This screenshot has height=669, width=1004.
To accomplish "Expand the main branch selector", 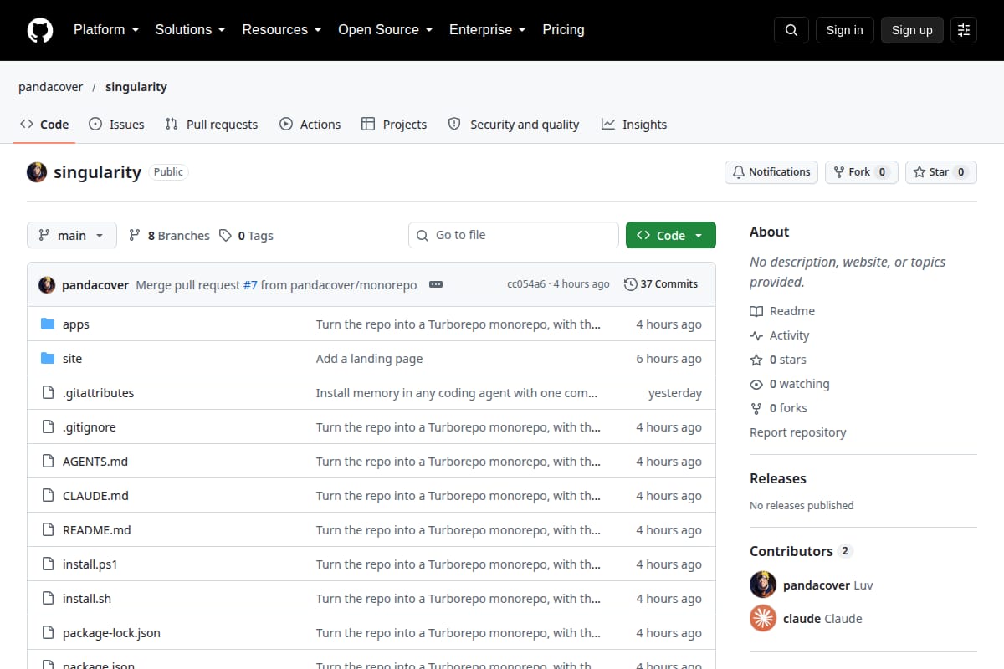I will pos(72,235).
